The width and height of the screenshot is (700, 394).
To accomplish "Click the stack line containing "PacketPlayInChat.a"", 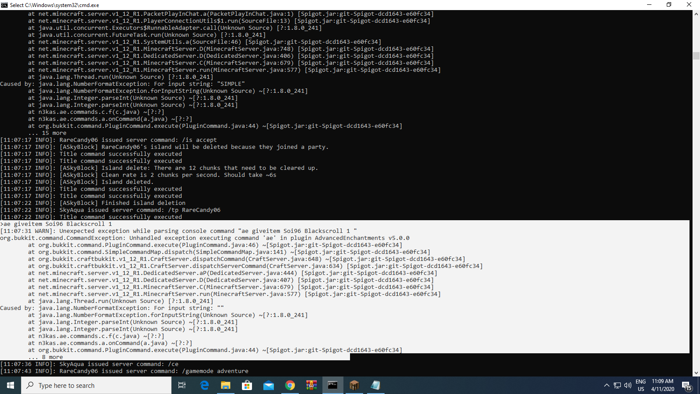I will pos(231,14).
